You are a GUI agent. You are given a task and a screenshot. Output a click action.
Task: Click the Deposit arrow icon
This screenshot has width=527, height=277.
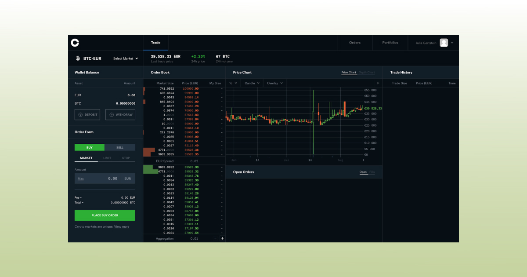click(x=80, y=114)
